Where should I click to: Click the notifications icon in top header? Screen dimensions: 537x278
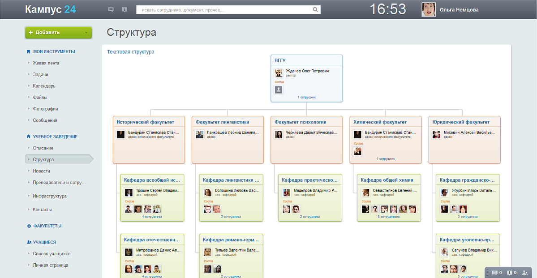pyautogui.click(x=125, y=10)
